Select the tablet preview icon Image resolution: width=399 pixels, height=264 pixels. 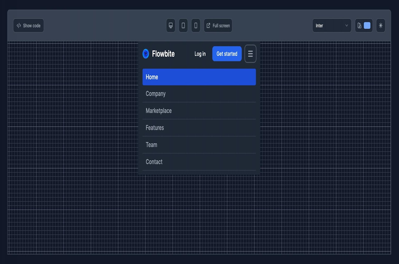coord(183,26)
